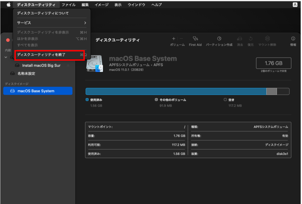The width and height of the screenshot is (302, 204).
Task: Remove volume with the minus icon
Action: point(181,38)
